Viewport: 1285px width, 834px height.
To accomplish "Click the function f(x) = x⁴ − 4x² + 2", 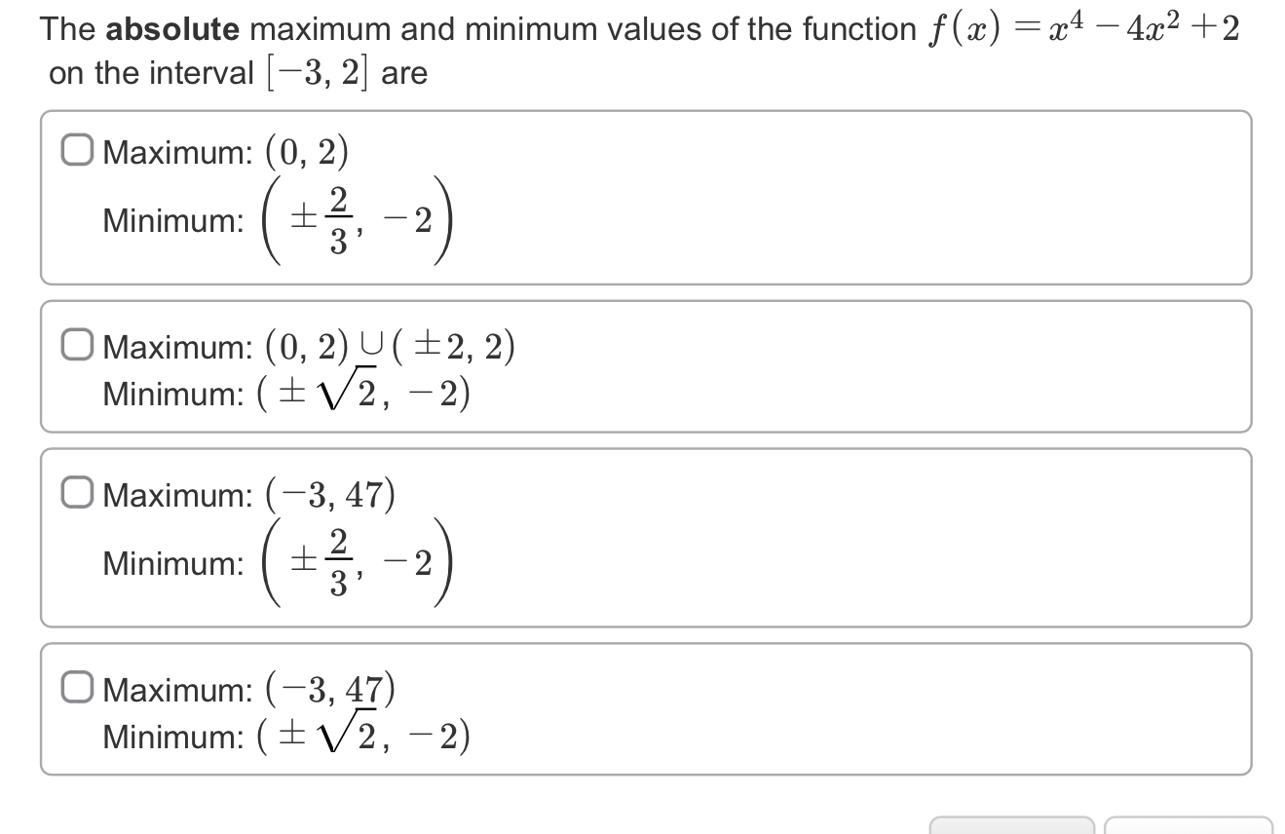I will pyautogui.click(x=1081, y=27).
